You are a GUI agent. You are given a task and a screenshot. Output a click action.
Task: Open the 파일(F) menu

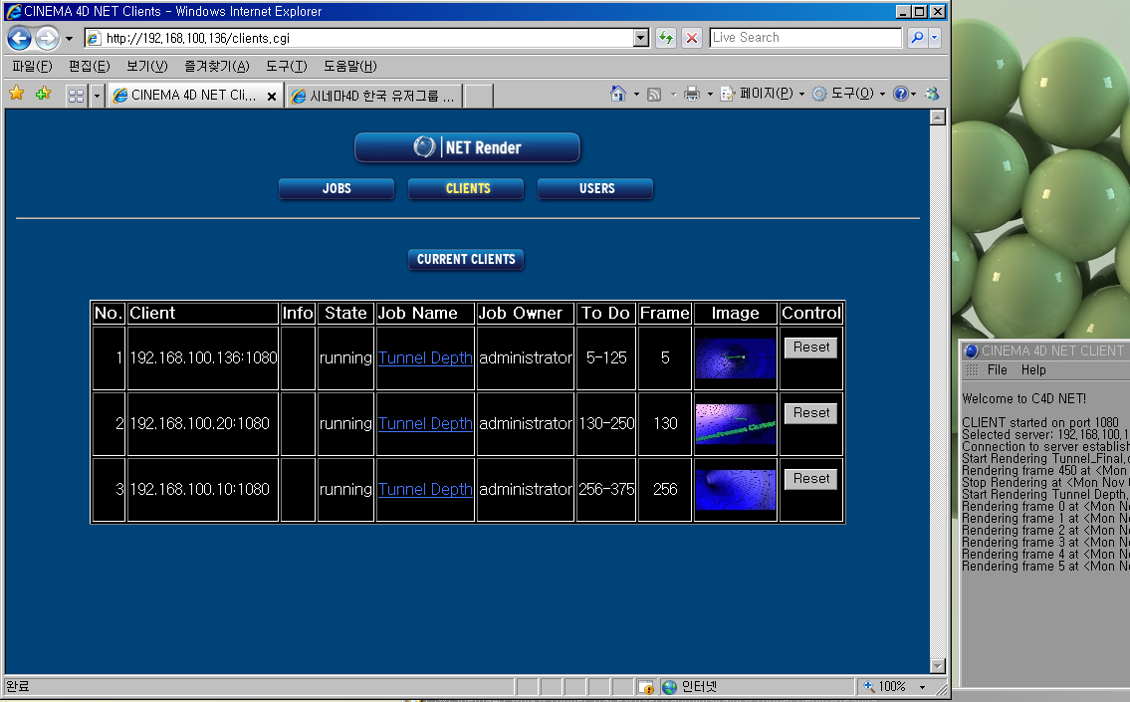pyautogui.click(x=33, y=67)
